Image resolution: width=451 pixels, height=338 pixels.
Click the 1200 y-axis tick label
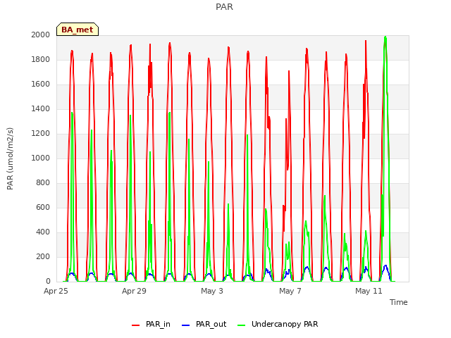(41, 133)
